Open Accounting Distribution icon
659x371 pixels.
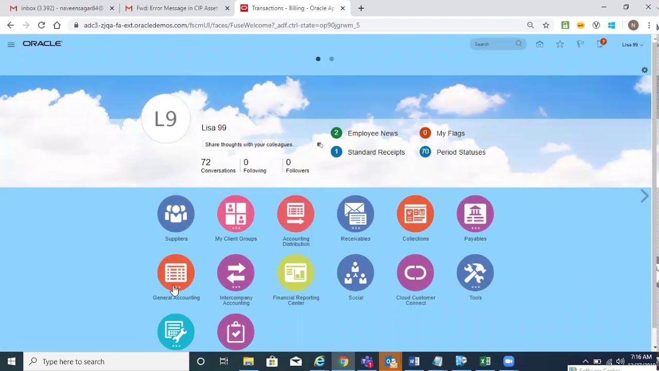pyautogui.click(x=296, y=214)
